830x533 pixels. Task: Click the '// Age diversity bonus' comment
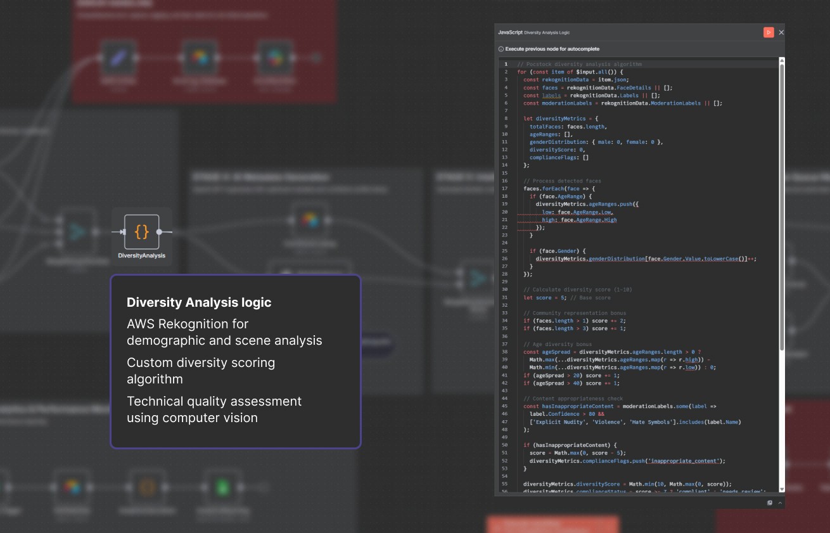point(558,344)
